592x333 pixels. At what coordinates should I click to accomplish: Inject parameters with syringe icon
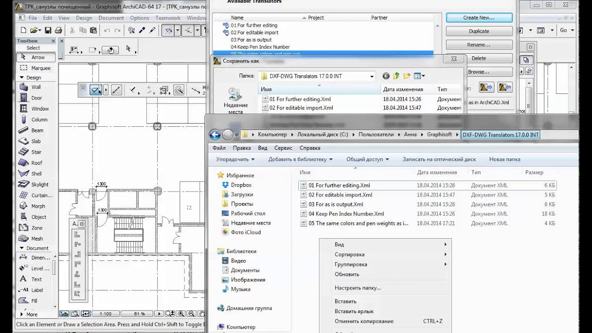[x=153, y=31]
